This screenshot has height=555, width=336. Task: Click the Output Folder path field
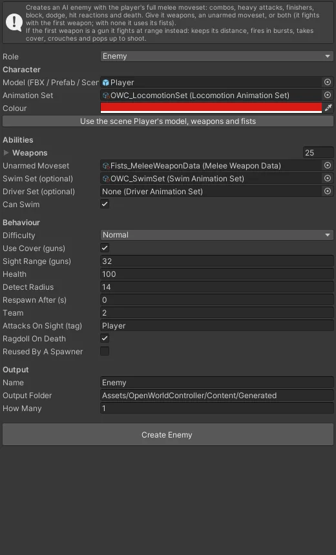click(217, 396)
